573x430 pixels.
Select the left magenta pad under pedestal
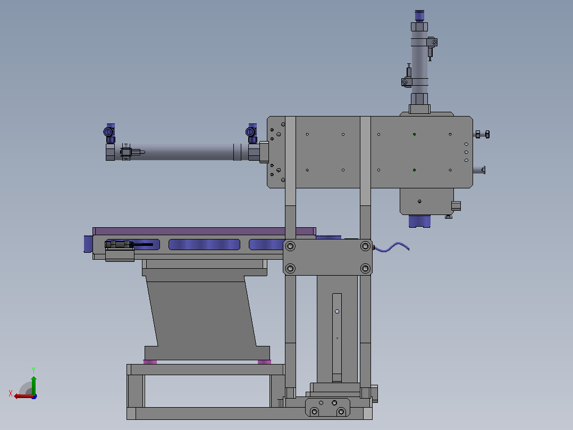click(x=150, y=362)
